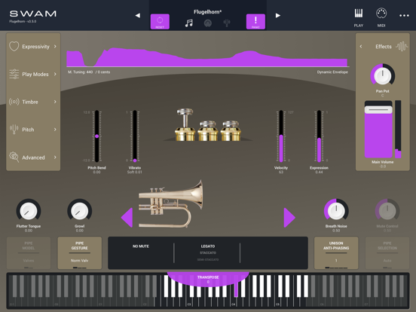Click the Growl knob
The height and width of the screenshot is (312, 416).
(80, 211)
